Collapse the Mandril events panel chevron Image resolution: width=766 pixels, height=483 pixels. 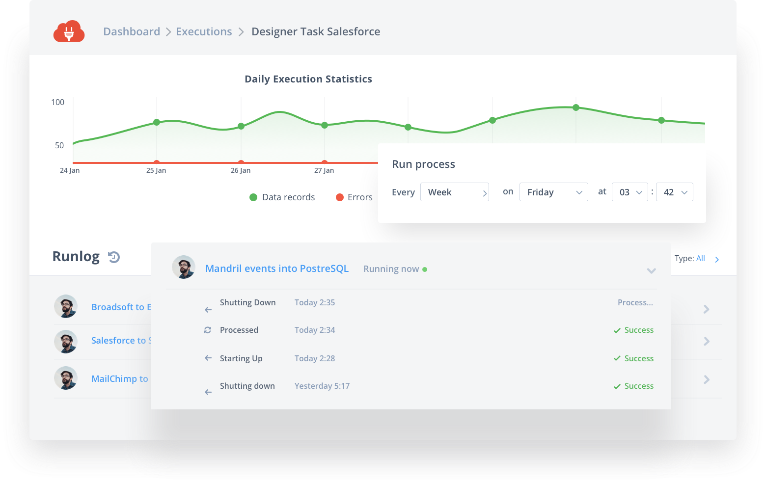click(x=652, y=270)
